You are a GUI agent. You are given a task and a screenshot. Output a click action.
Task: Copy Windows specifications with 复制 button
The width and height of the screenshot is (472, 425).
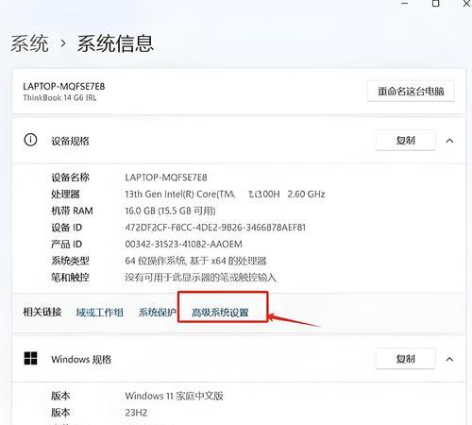pos(406,359)
